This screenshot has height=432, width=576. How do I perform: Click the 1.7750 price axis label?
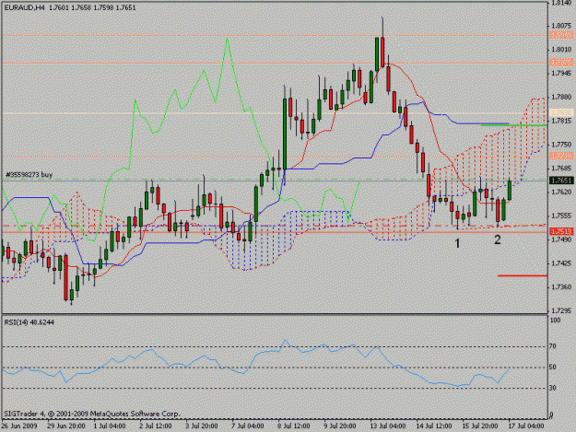pos(561,145)
